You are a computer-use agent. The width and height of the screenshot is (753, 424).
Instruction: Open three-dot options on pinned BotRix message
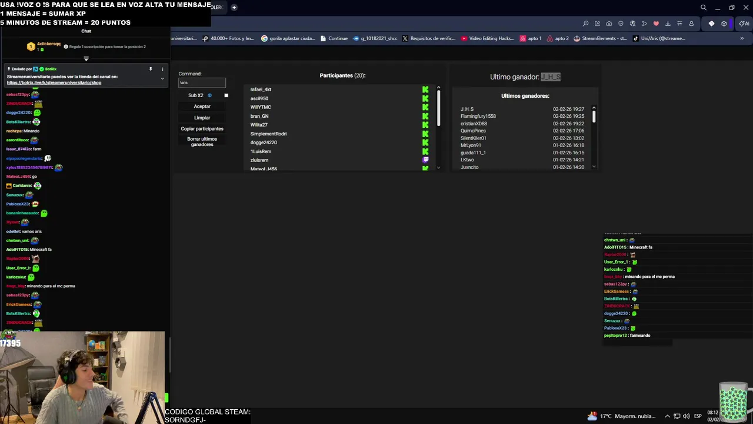click(162, 69)
